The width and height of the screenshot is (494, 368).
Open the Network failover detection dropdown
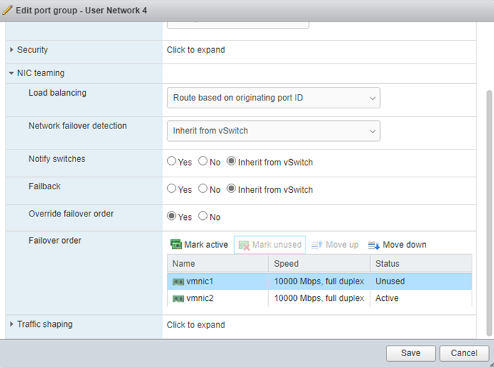click(273, 131)
